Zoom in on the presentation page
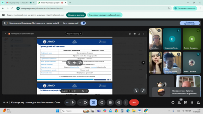Screen dimensions: 203x114 tap(87, 91)
